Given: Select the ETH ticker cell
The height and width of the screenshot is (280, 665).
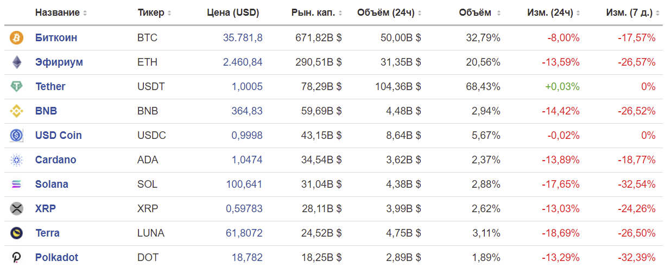Looking at the screenshot, I should click(148, 62).
